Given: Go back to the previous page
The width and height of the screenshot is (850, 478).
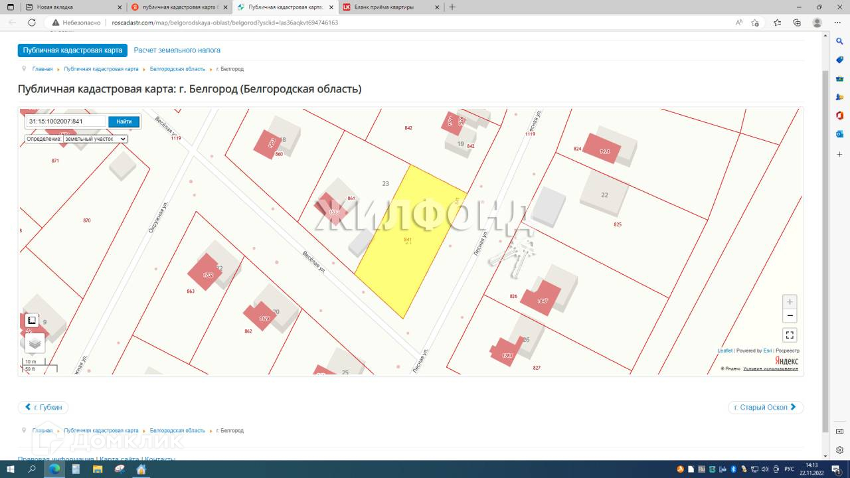Looking at the screenshot, I should coord(12,23).
